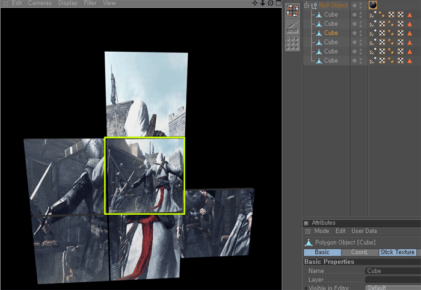Select the orange highlighted Cube item
Screen dimensions: 421x290
[x=331, y=32]
